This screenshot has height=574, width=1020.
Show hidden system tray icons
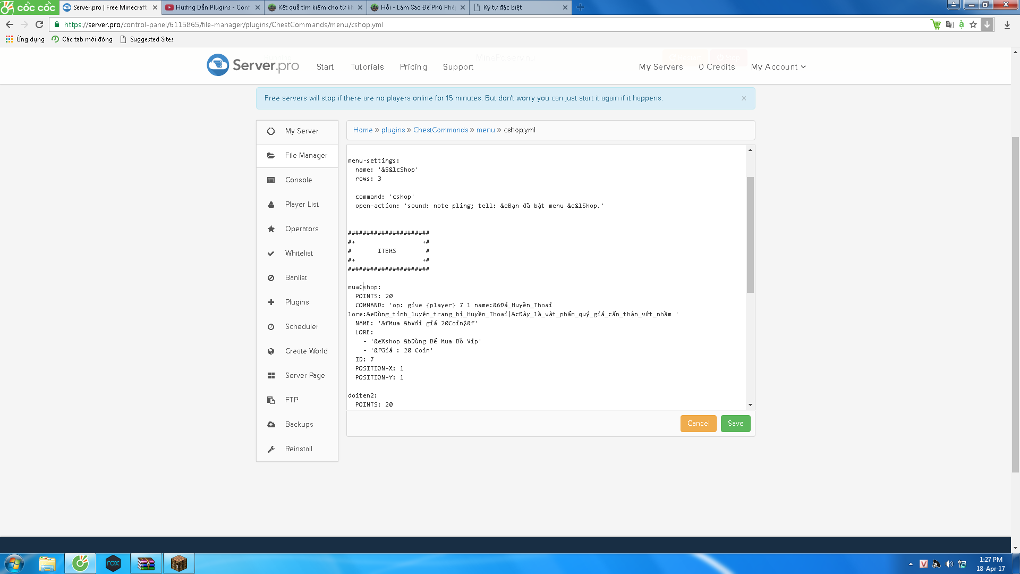(911, 564)
